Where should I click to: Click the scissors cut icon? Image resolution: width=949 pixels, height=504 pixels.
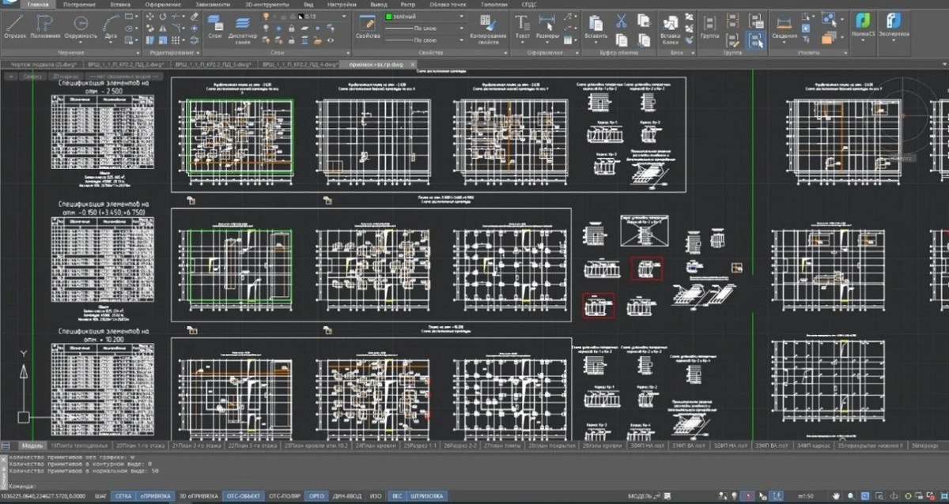pos(622,21)
